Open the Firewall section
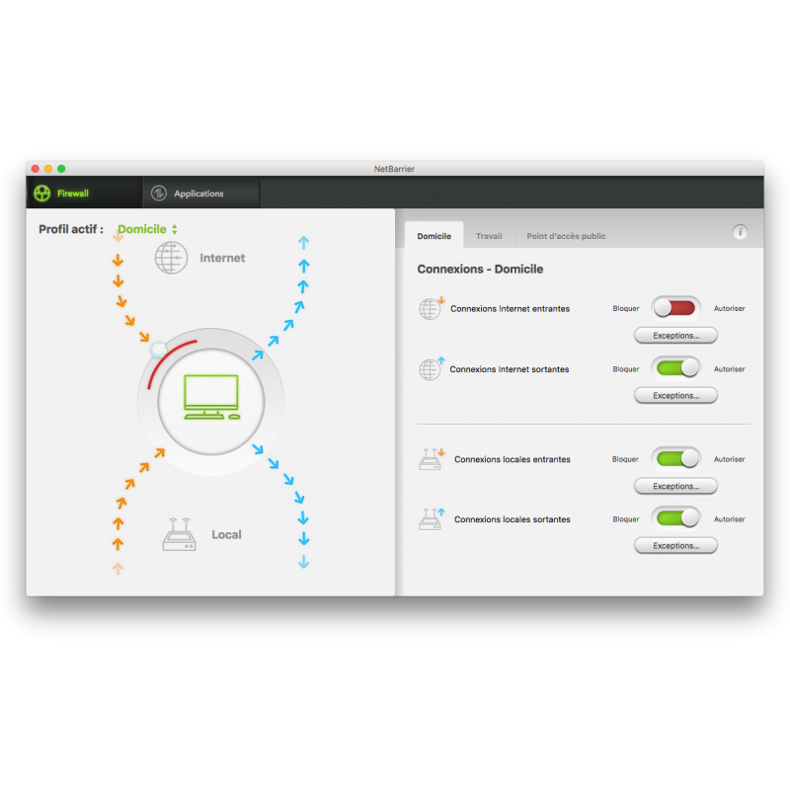 pos(84,193)
